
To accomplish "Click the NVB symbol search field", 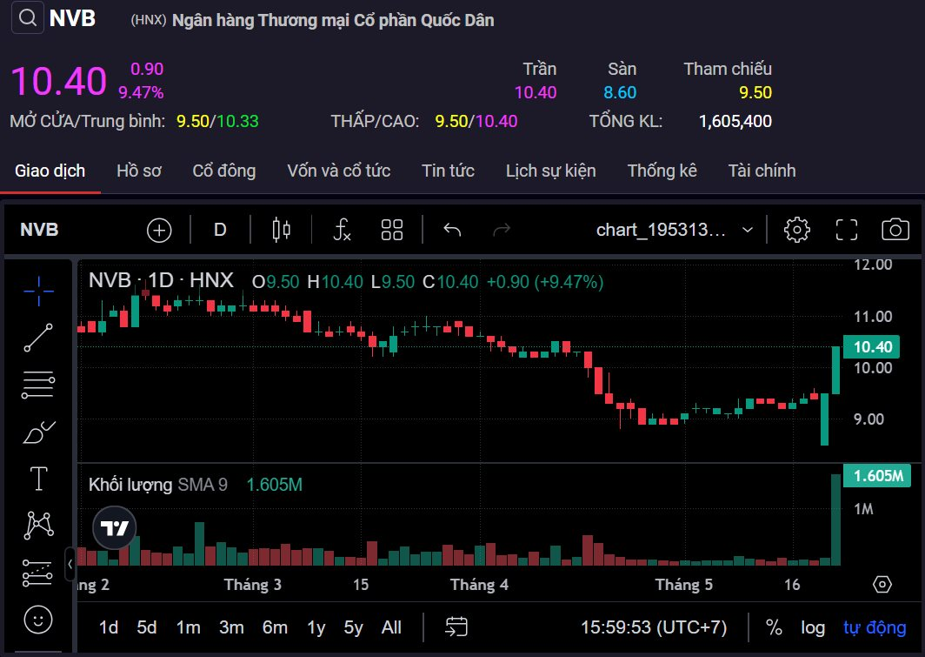I will pos(39,230).
